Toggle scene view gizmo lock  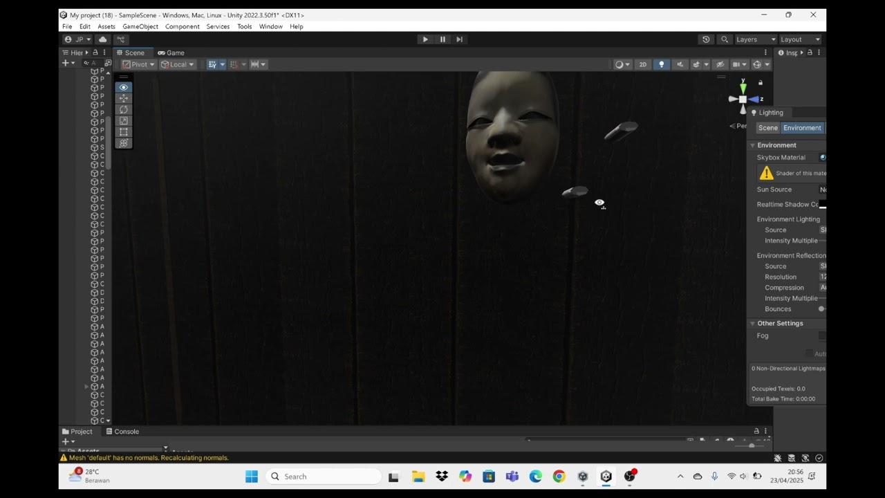760,83
